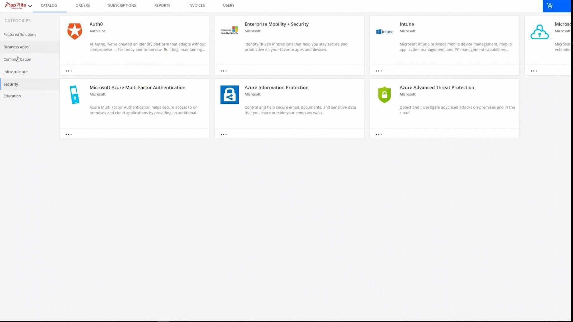The height and width of the screenshot is (322, 573).
Task: Click the Enterprise Mobility + Security logo
Action: click(230, 30)
